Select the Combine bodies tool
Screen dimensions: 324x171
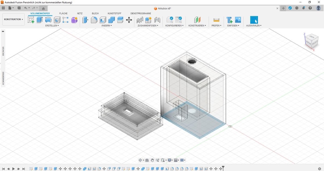tap(111, 20)
